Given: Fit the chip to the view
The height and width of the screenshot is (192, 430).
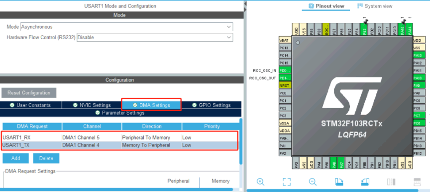Looking at the screenshot, I should [287, 182].
